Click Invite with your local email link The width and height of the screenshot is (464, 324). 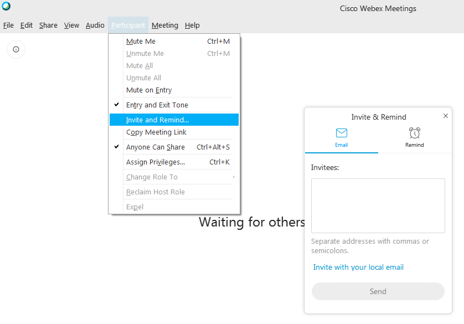[358, 267]
